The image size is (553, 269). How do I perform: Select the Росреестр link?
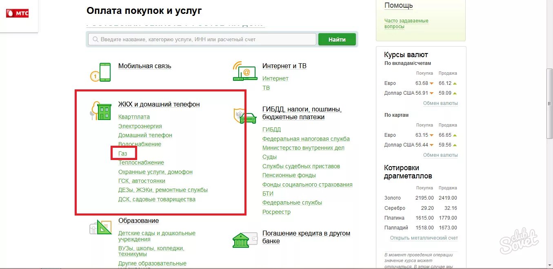pos(276,212)
